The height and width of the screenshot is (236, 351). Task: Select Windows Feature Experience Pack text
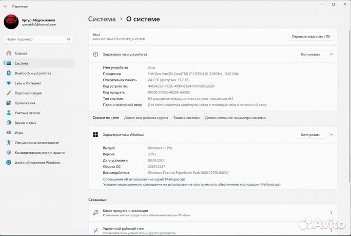click(188, 173)
